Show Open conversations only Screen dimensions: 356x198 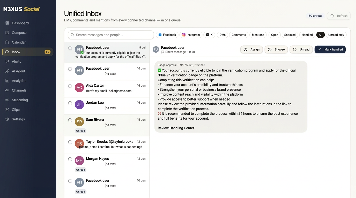click(275, 35)
